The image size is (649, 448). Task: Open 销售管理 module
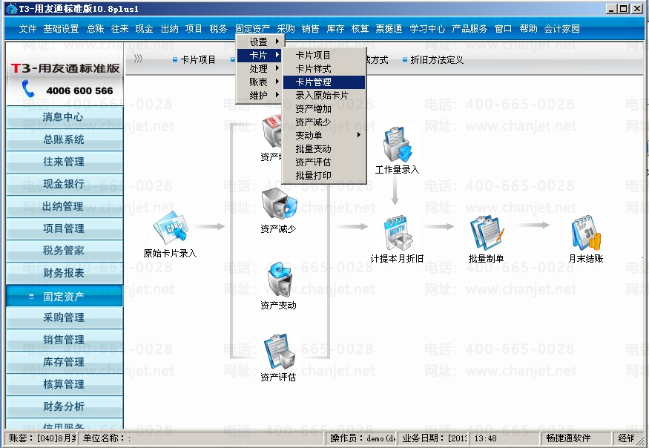point(65,340)
